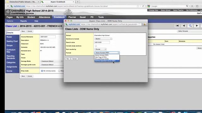
Task: Go to previous record arrow icon
Action: pos(184,26)
